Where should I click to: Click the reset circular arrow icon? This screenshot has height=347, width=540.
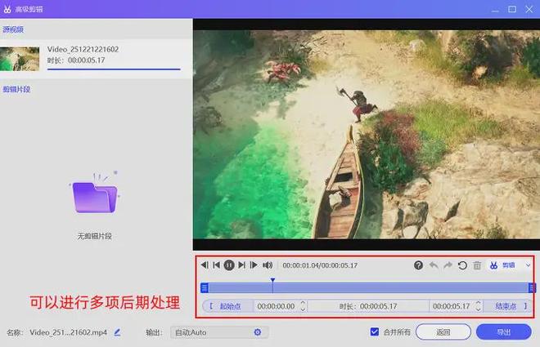coord(462,265)
